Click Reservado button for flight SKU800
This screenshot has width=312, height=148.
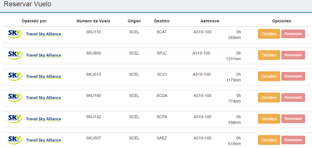pos(293,55)
